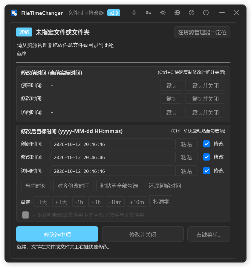Click the Ctrl+C shortcut hint text
The height and width of the screenshot is (267, 251).
coord(192,72)
